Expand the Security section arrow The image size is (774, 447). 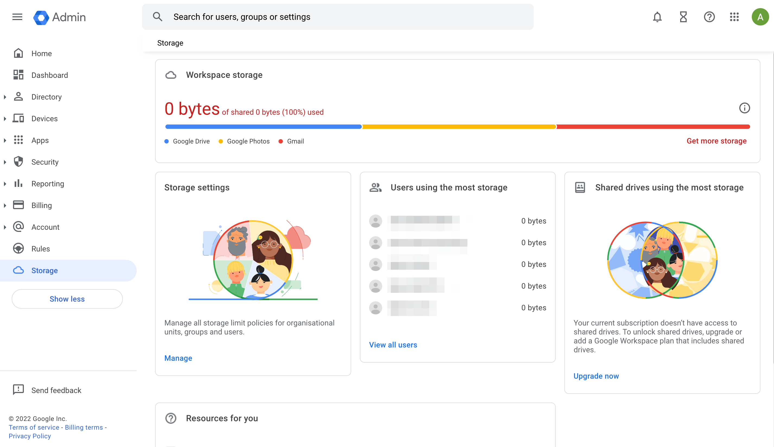[5, 162]
